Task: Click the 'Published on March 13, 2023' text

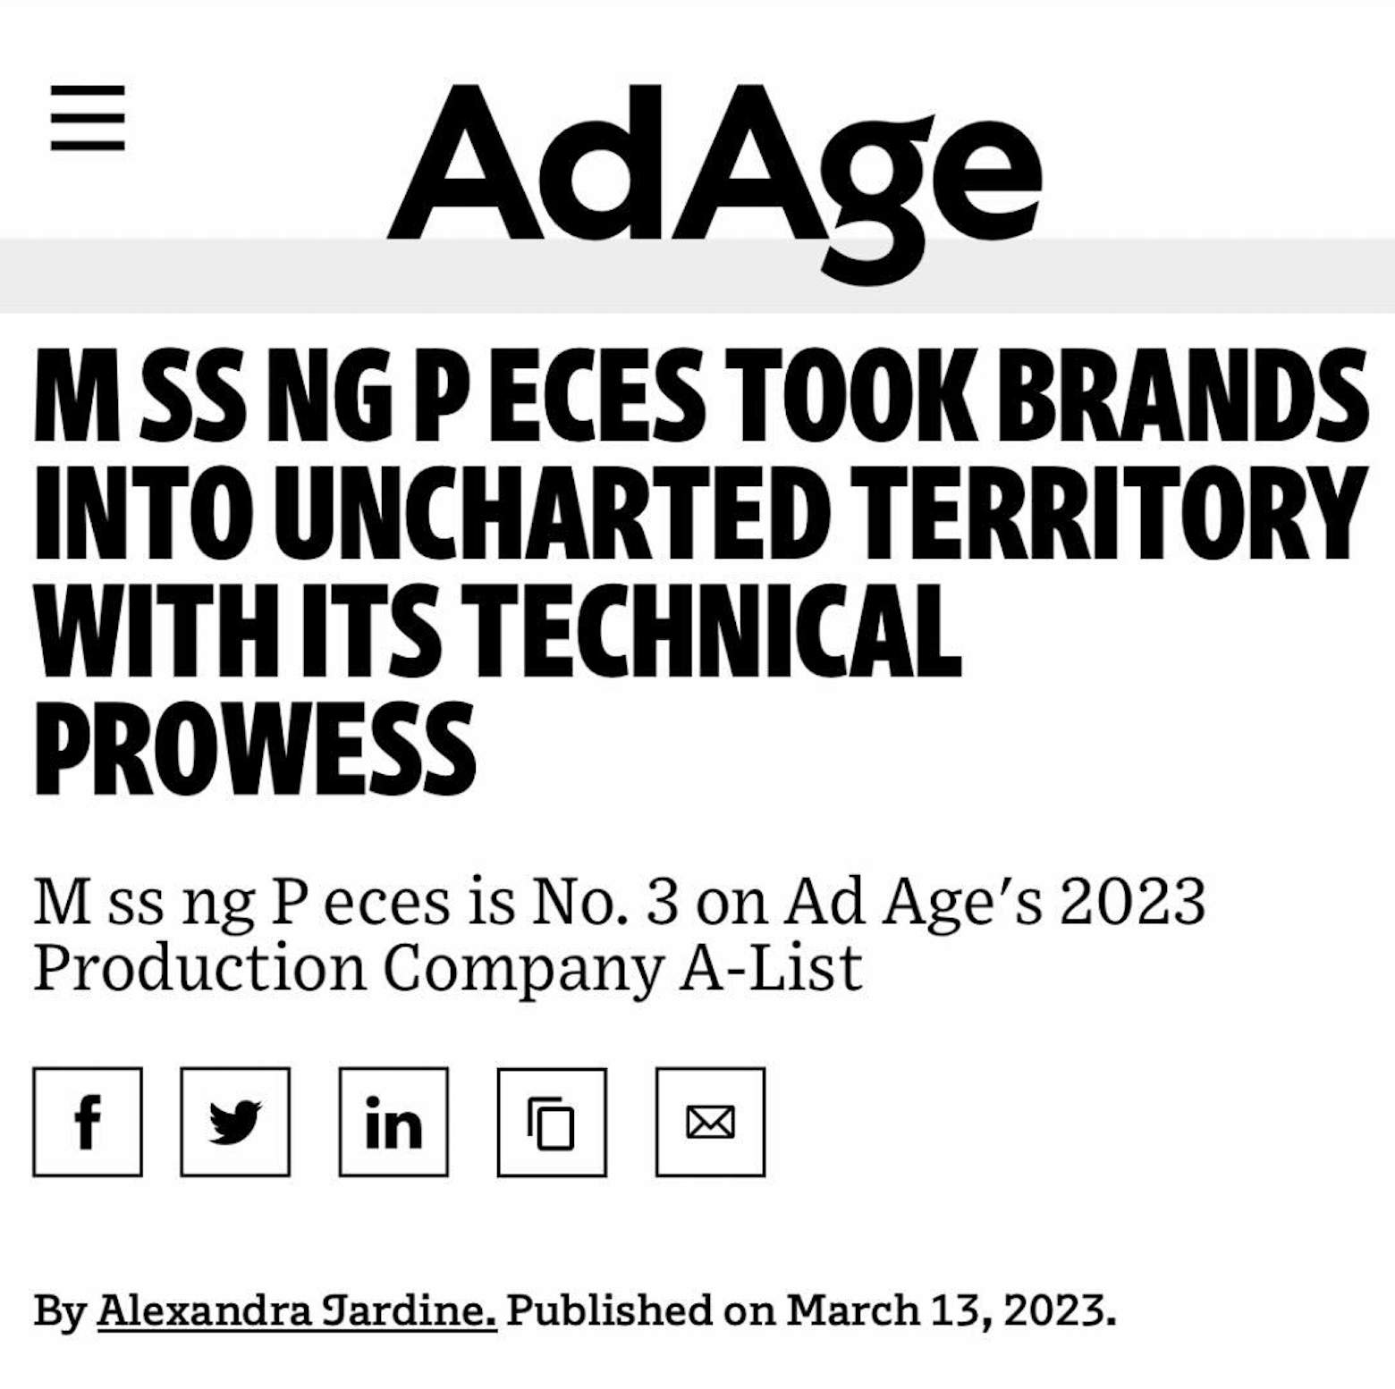Action: pyautogui.click(x=811, y=1311)
